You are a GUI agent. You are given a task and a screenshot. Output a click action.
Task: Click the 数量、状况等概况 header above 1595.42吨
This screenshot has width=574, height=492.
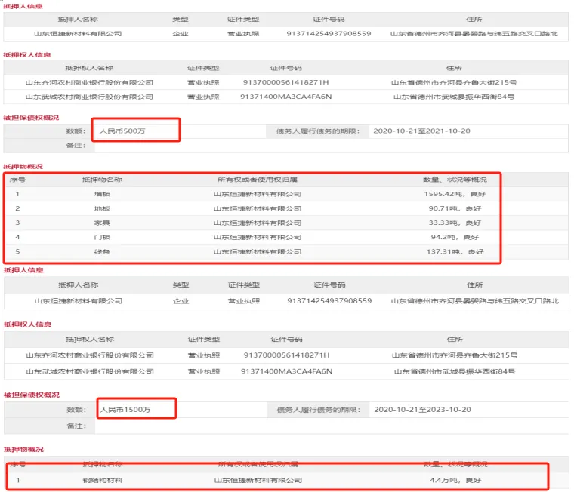tap(455, 180)
